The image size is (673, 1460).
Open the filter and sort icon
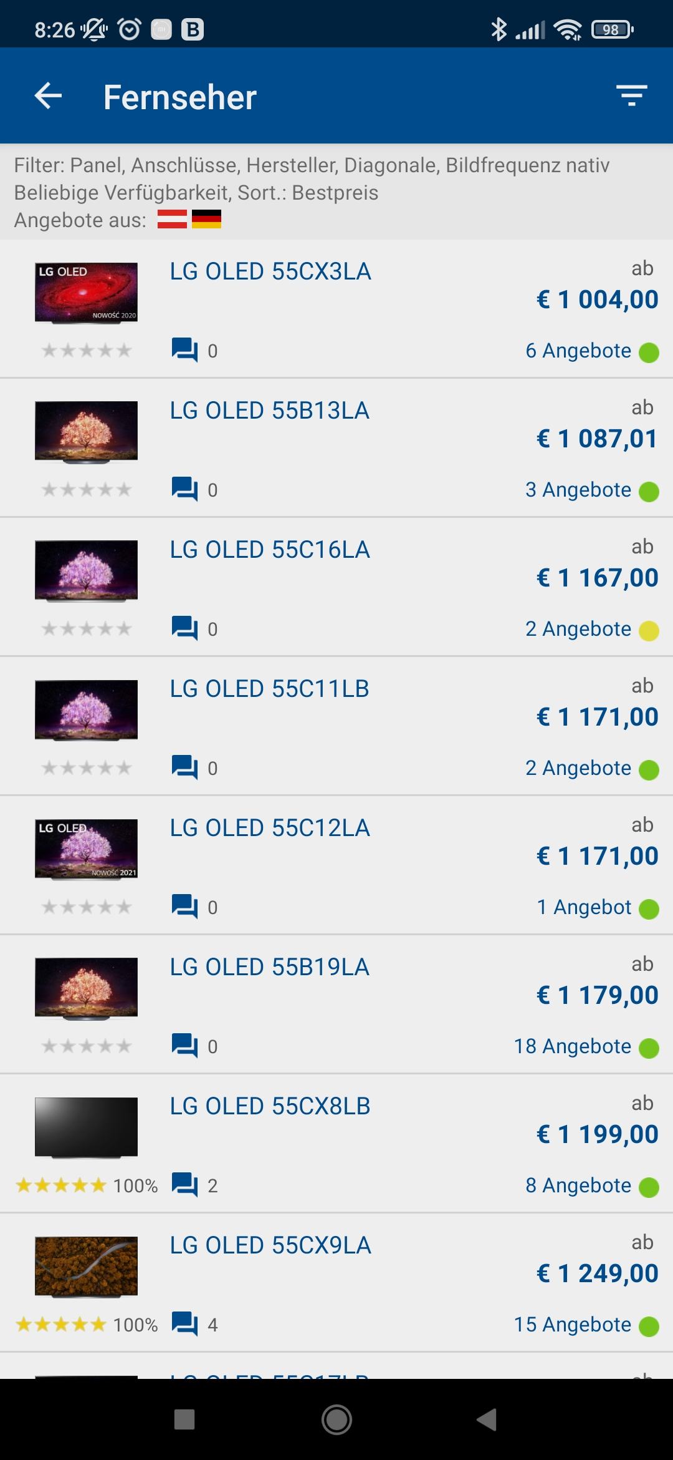tap(632, 96)
